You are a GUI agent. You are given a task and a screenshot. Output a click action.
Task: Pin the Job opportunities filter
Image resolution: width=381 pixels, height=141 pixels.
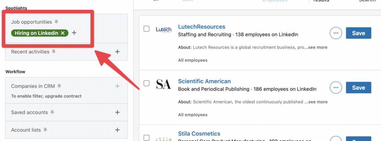click(x=57, y=22)
